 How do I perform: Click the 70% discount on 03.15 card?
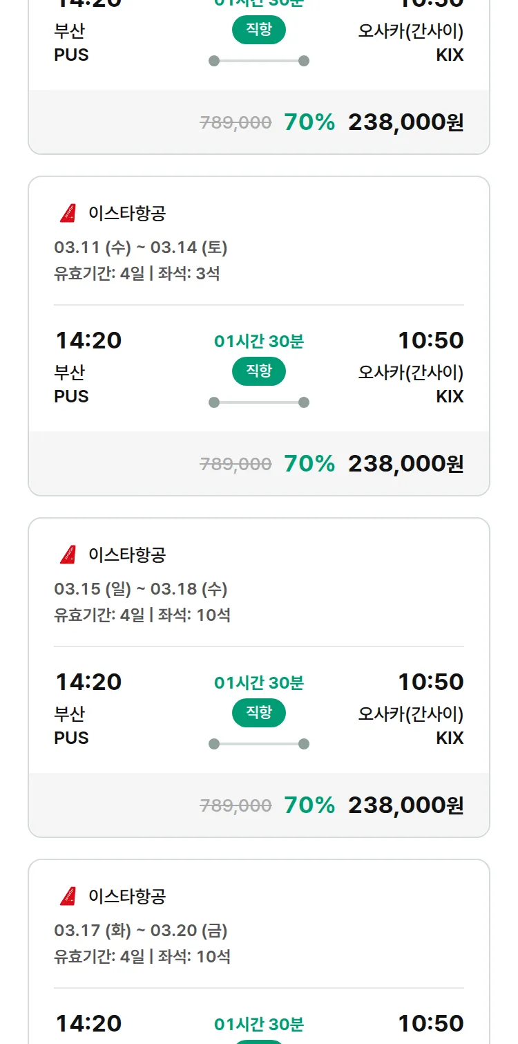(x=309, y=805)
